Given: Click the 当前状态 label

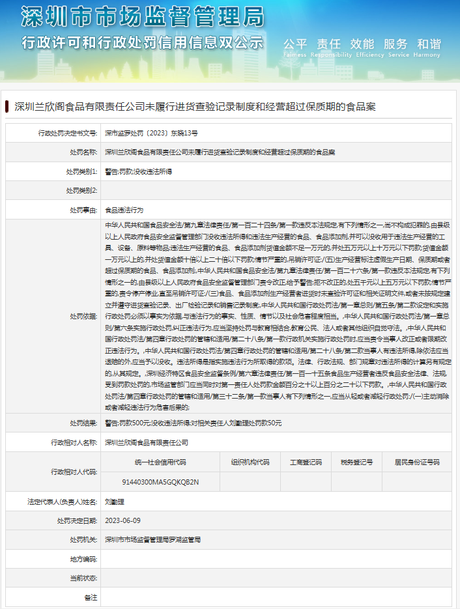Looking at the screenshot, I should (x=83, y=578).
